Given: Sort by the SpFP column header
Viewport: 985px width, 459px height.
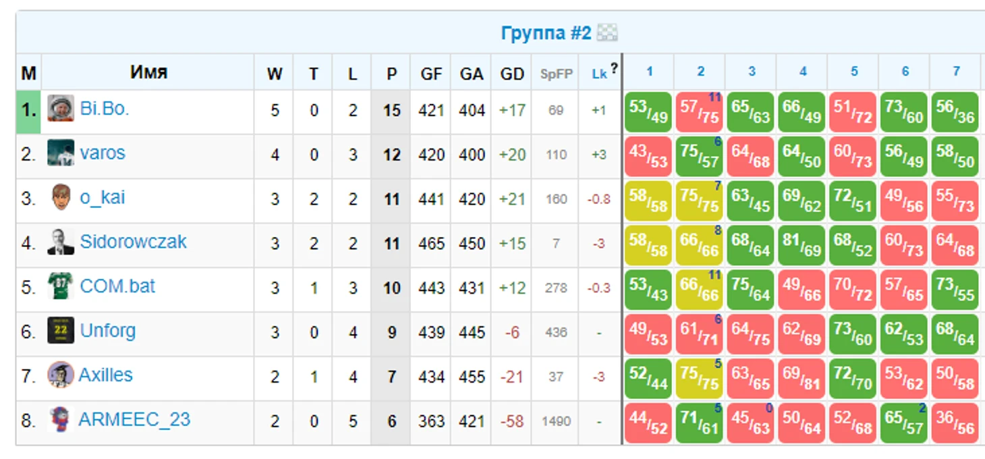Looking at the screenshot, I should click(x=556, y=74).
